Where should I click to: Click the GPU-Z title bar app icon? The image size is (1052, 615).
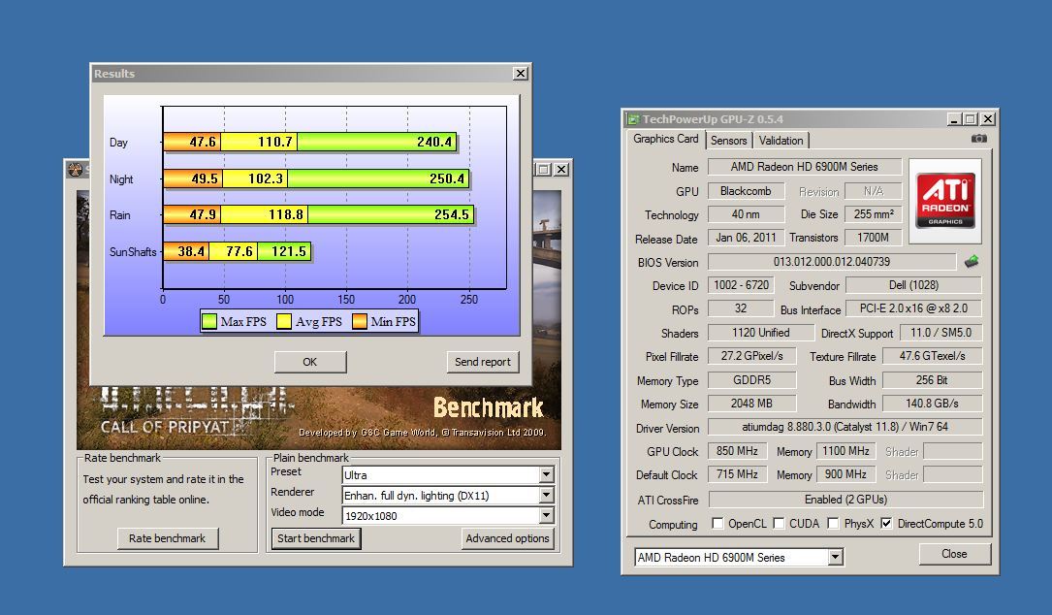[633, 119]
